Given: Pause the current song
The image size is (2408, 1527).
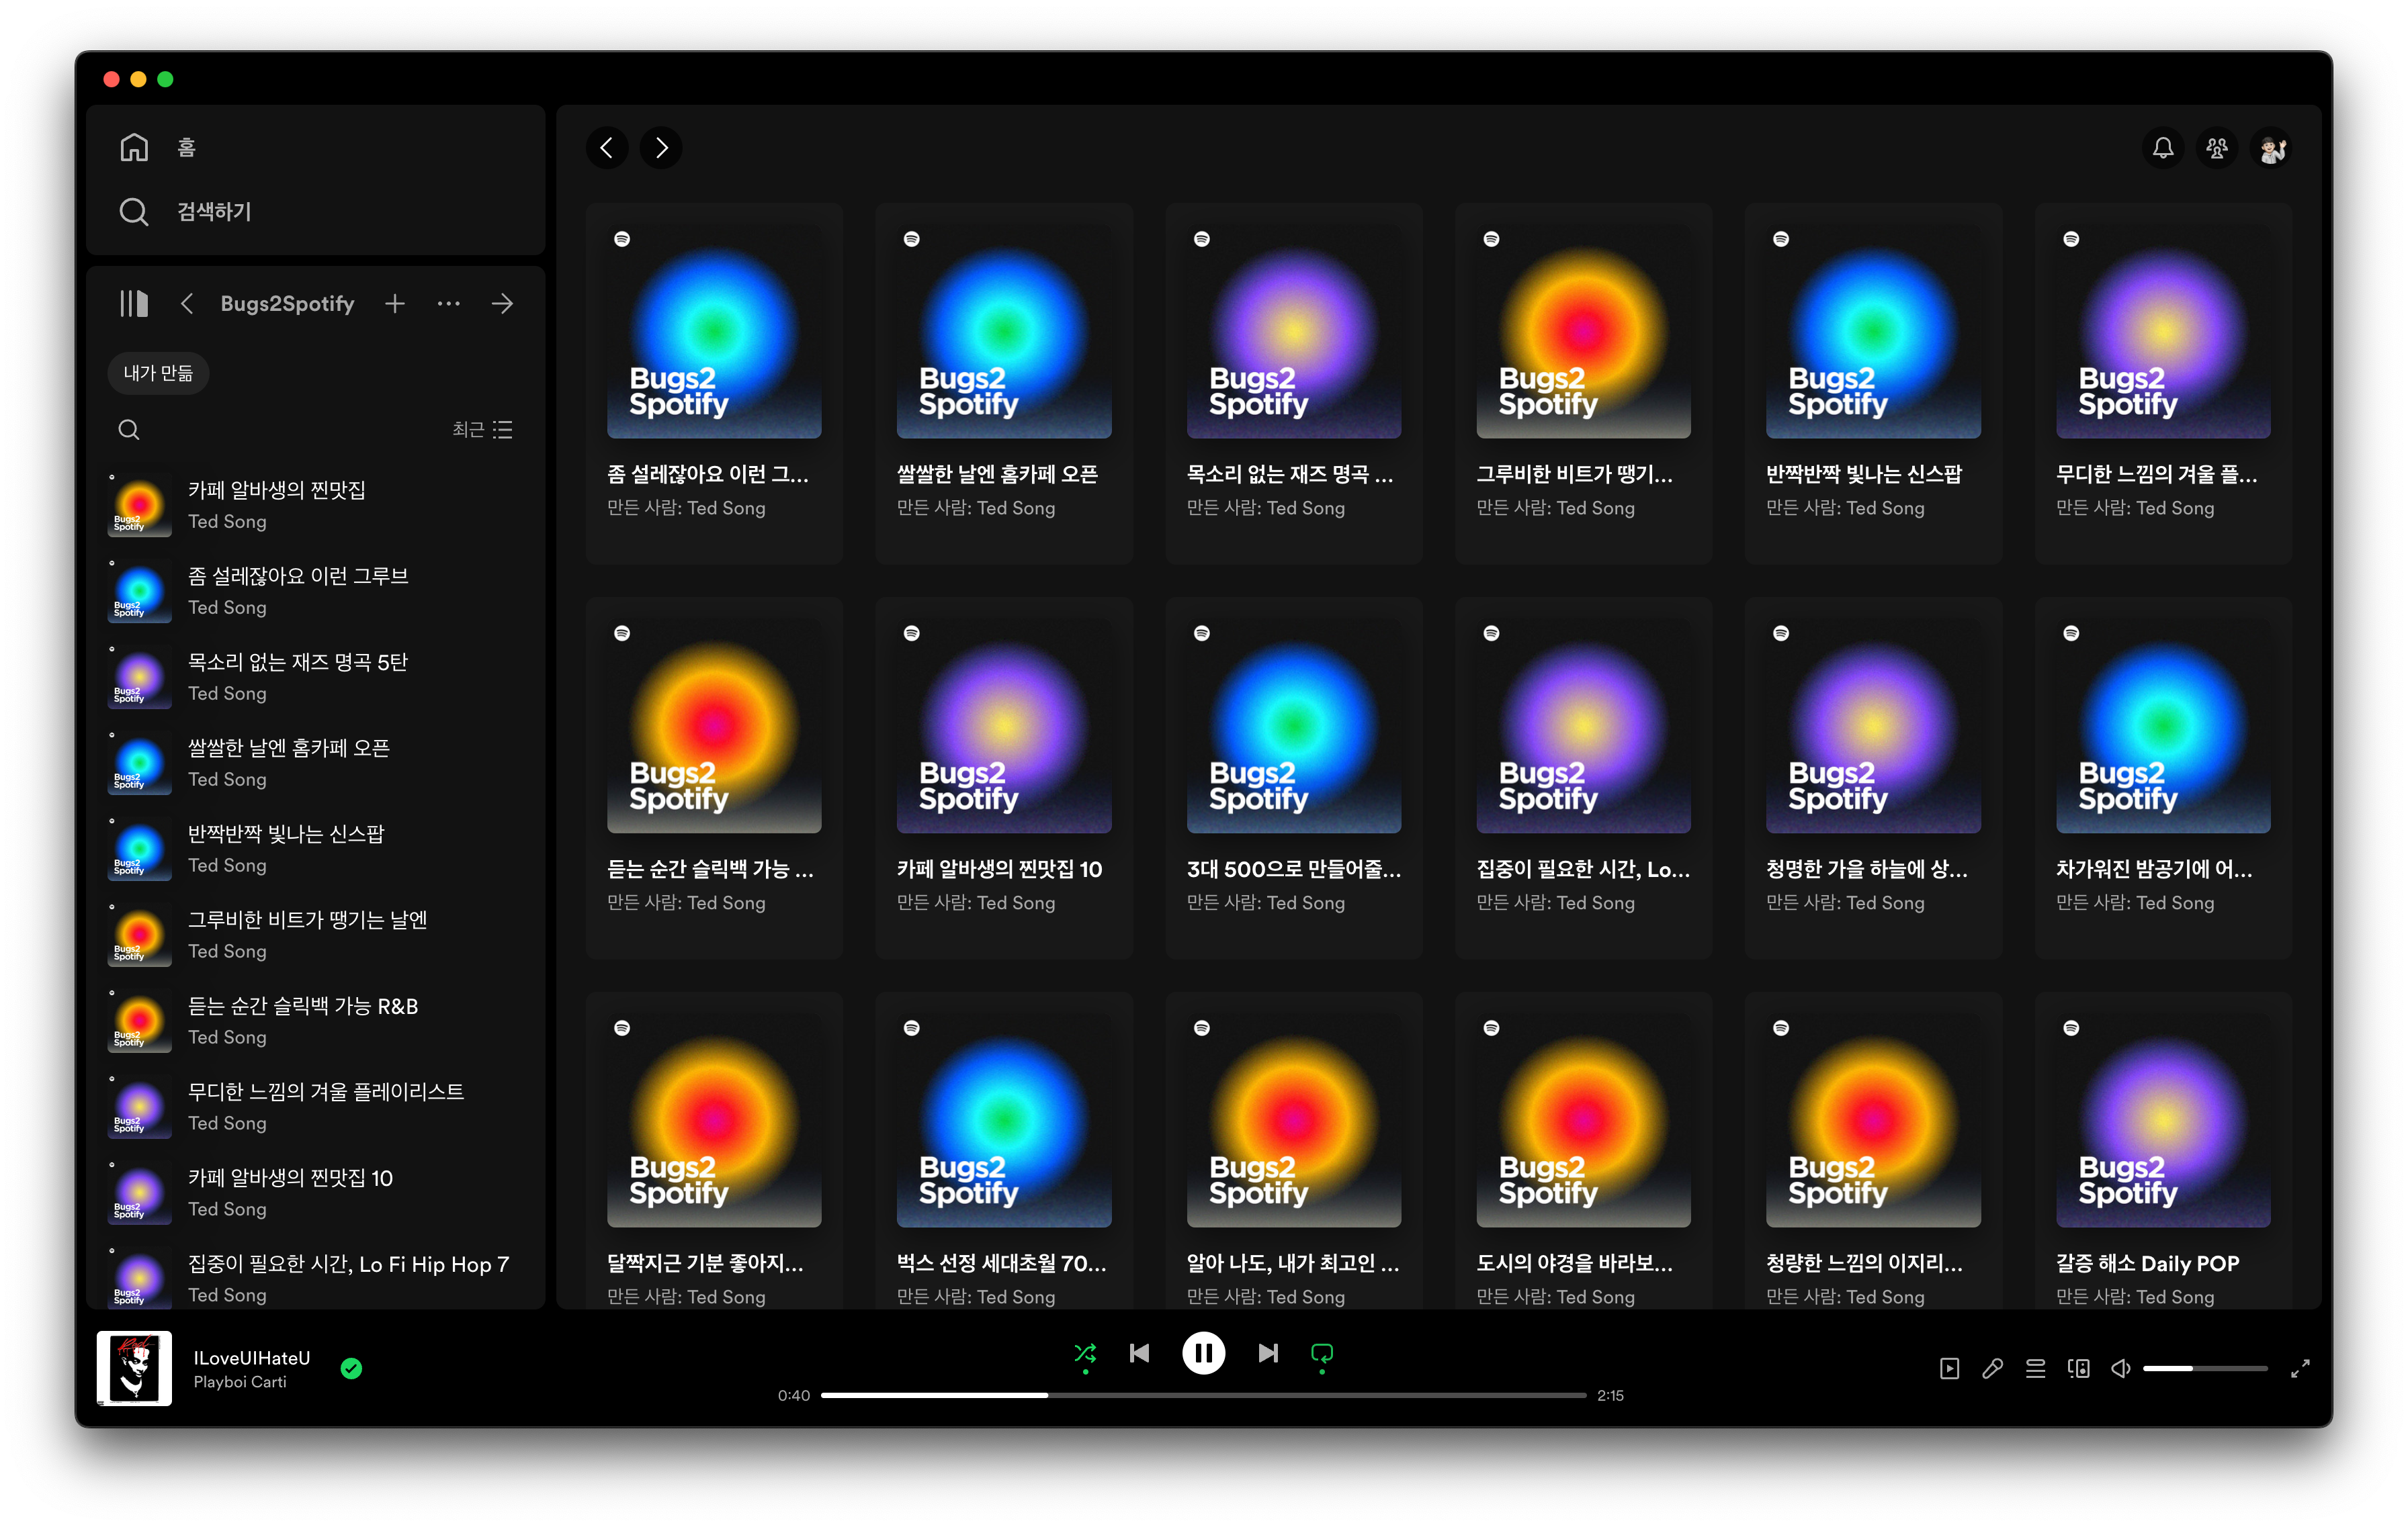Looking at the screenshot, I should [1203, 1353].
